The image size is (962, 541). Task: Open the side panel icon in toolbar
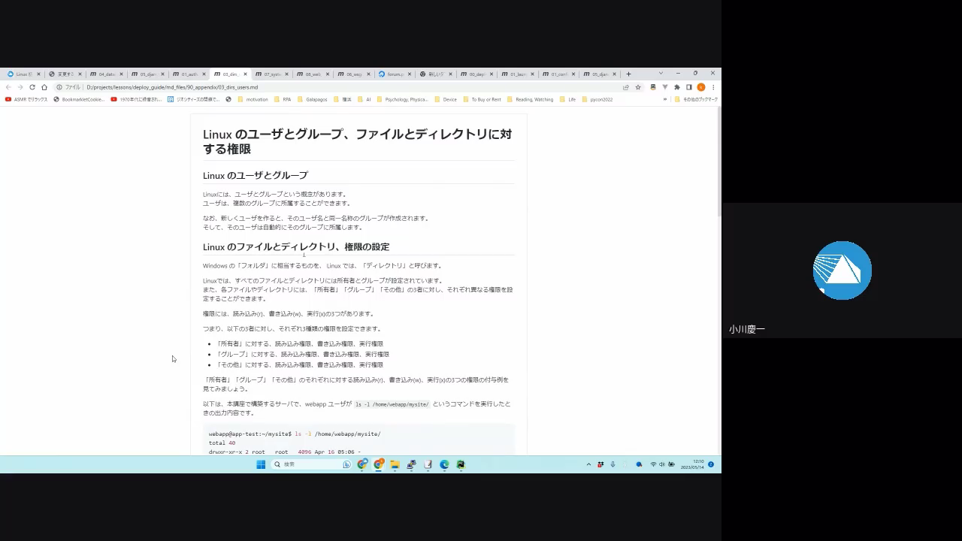pyautogui.click(x=688, y=87)
